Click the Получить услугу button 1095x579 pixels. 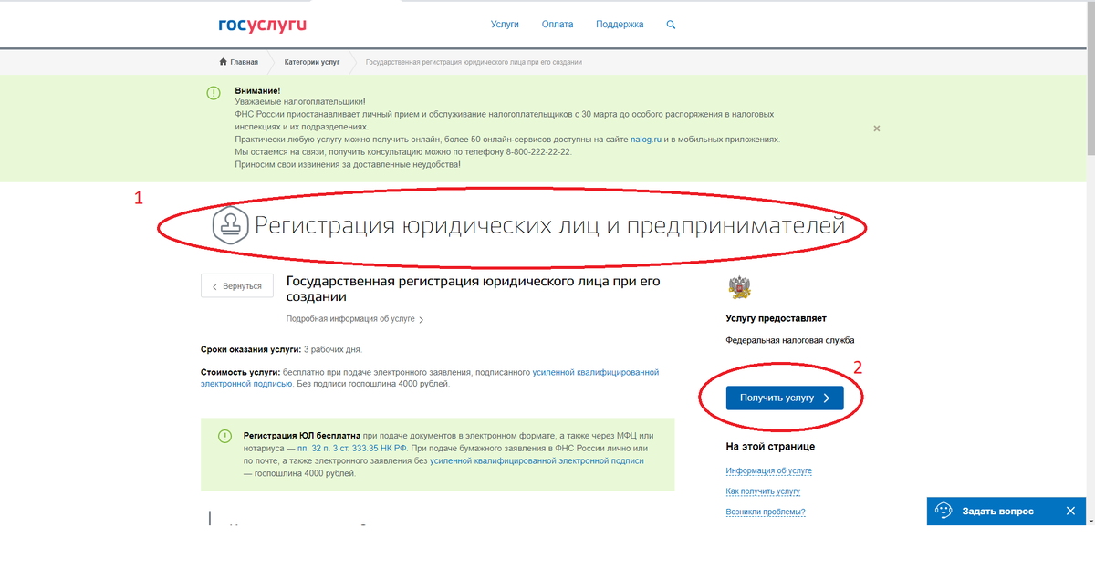click(785, 398)
